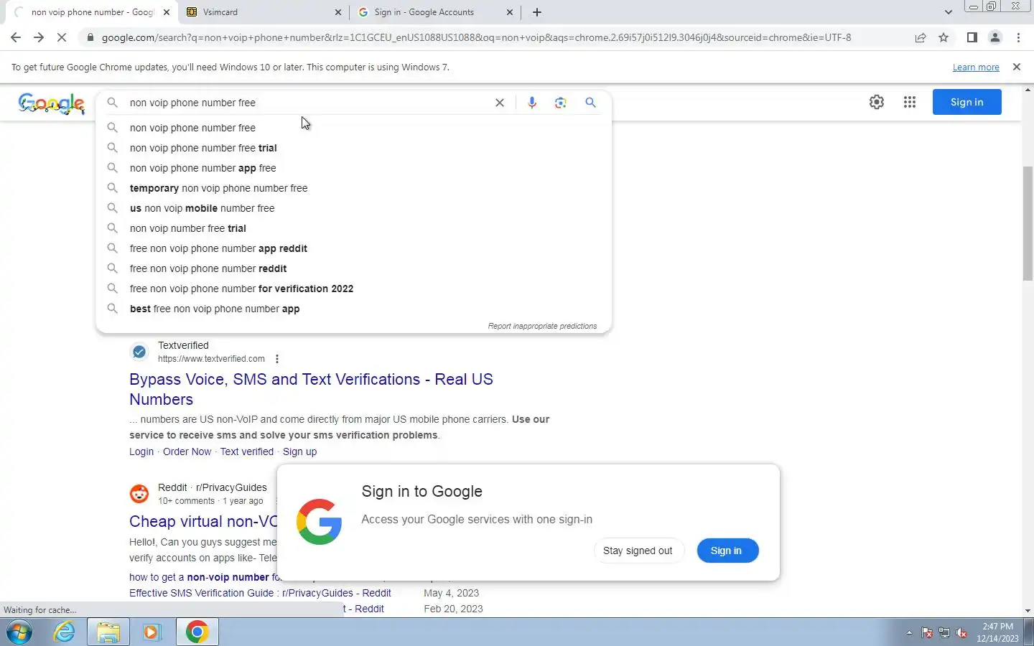Dismiss the Chrome update notification bar
This screenshot has width=1034, height=646.
(x=1017, y=67)
